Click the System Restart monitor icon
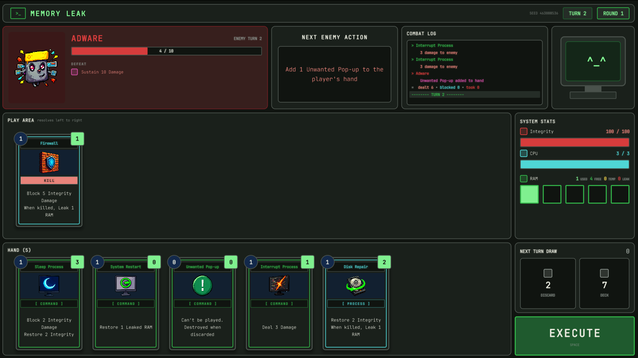 coord(126,285)
